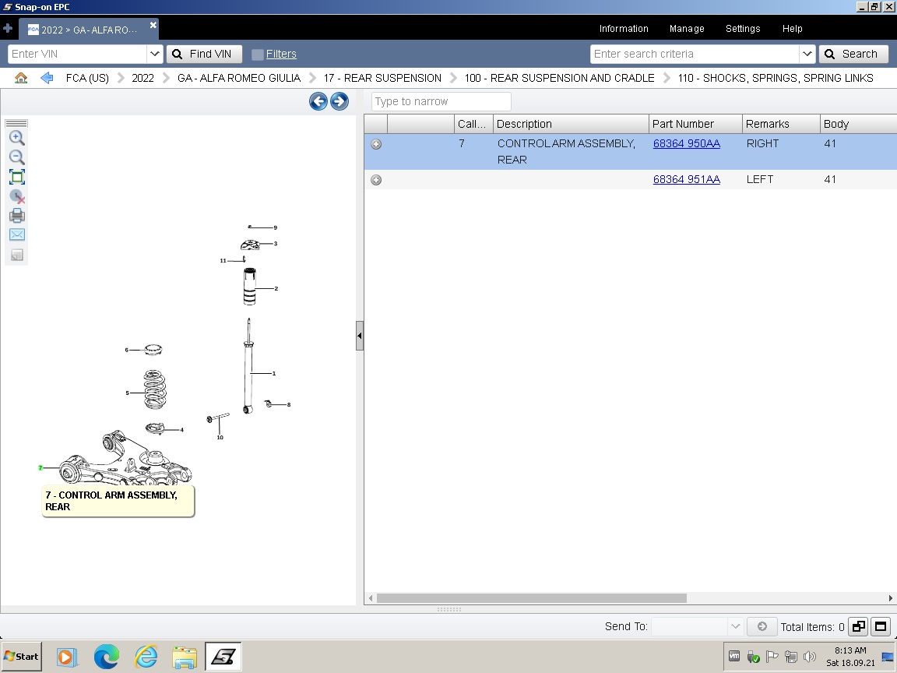Click the 2022 breadcrumb

pyautogui.click(x=143, y=78)
